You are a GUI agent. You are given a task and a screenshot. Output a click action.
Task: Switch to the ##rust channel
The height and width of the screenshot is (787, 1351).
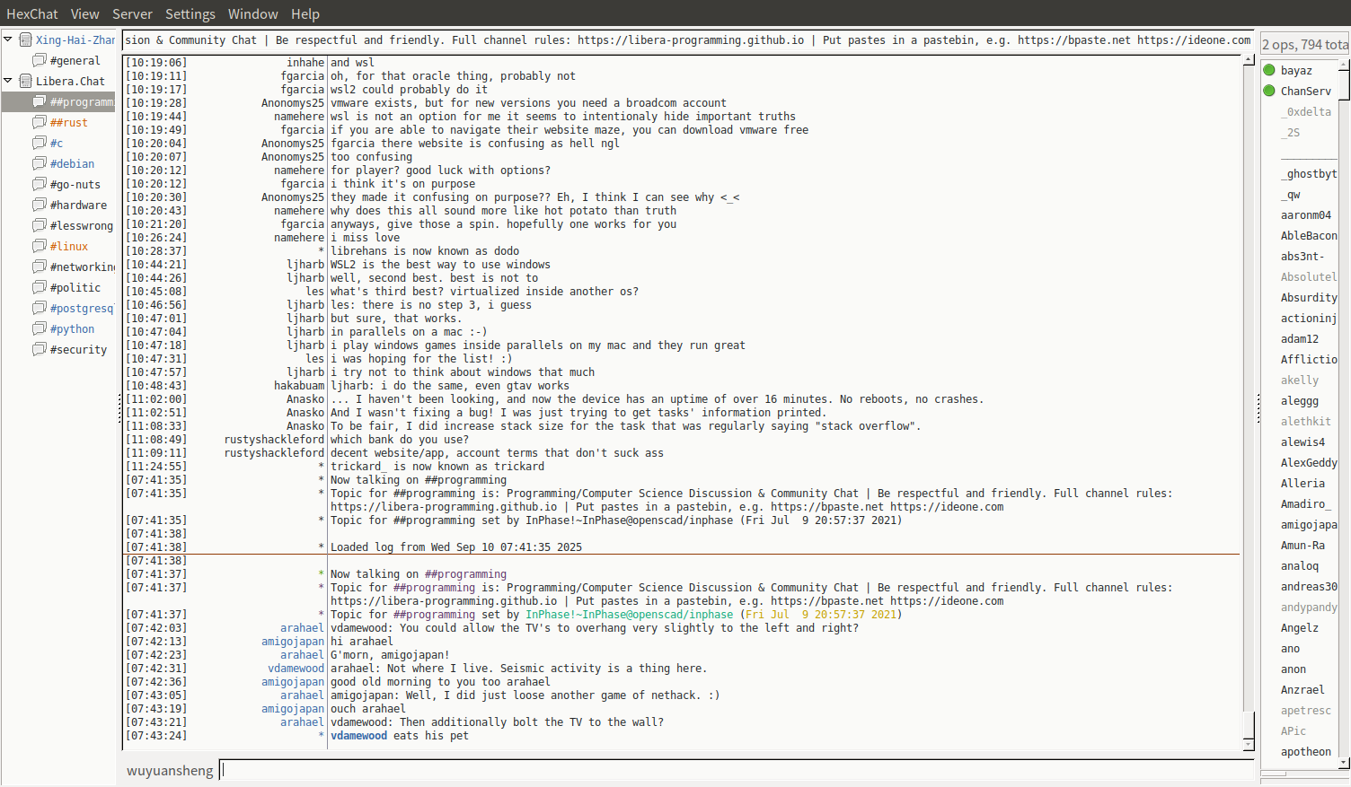coord(69,122)
